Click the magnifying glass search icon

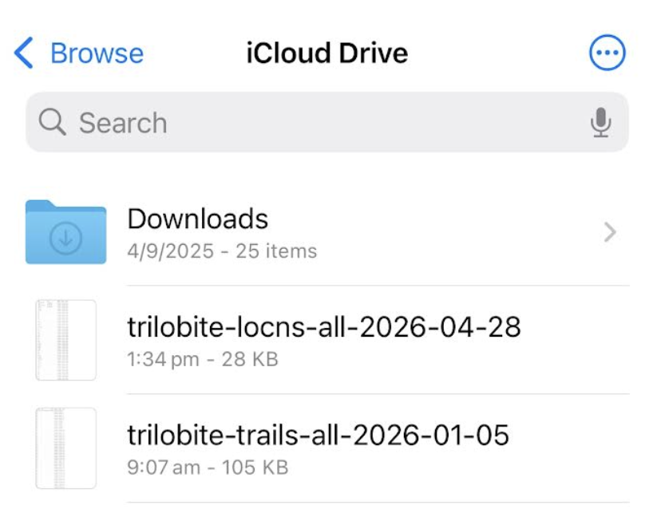tap(53, 123)
